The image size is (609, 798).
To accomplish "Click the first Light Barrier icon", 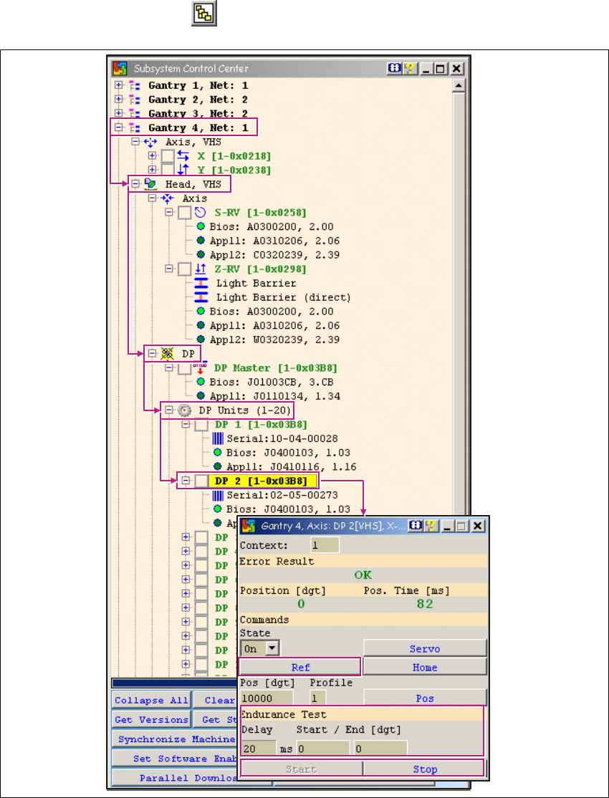I will click(202, 283).
